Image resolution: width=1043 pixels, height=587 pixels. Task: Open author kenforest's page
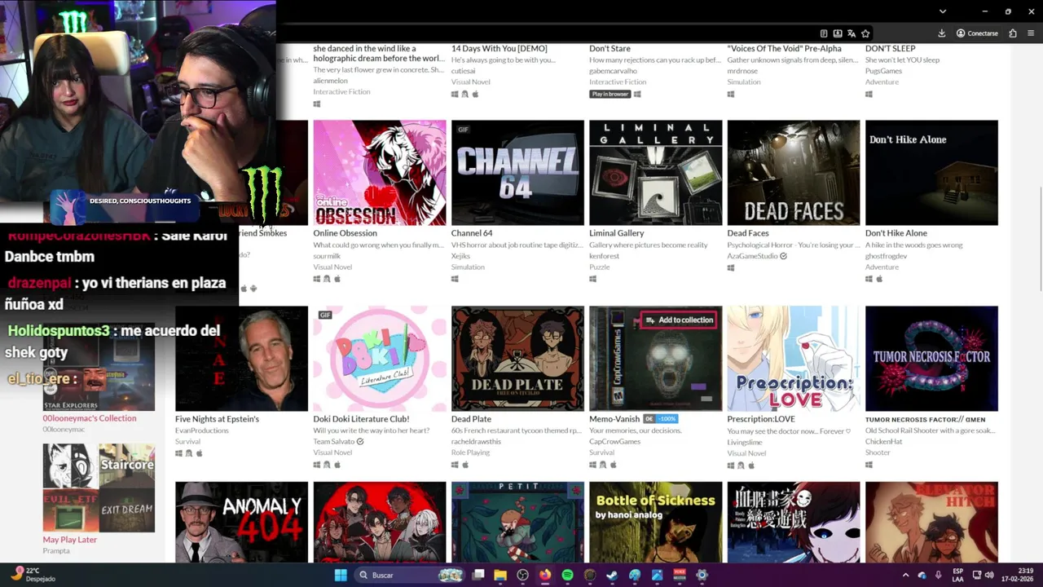click(605, 256)
